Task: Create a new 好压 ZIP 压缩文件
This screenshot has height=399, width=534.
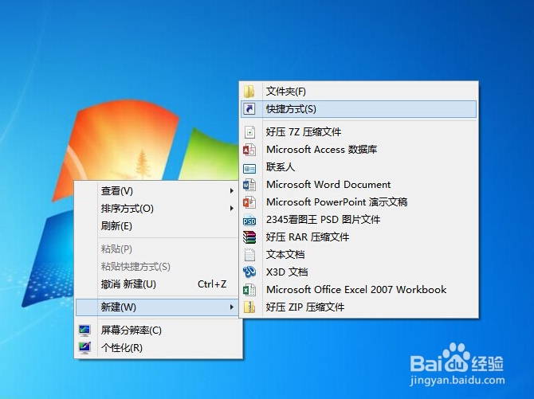Action: coord(359,307)
